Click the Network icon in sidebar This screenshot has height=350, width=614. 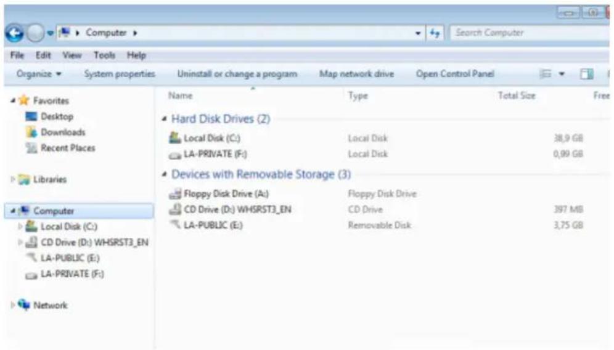[24, 304]
